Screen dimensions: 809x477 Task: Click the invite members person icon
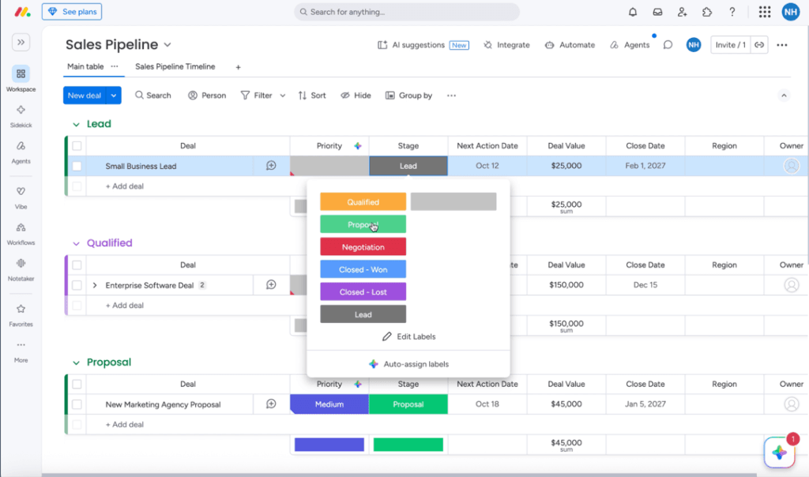(x=682, y=12)
